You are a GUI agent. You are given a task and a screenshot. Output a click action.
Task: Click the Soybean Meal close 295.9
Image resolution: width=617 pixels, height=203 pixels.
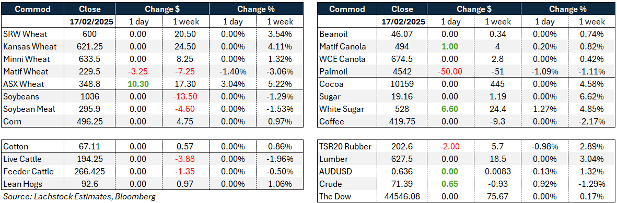[90, 109]
